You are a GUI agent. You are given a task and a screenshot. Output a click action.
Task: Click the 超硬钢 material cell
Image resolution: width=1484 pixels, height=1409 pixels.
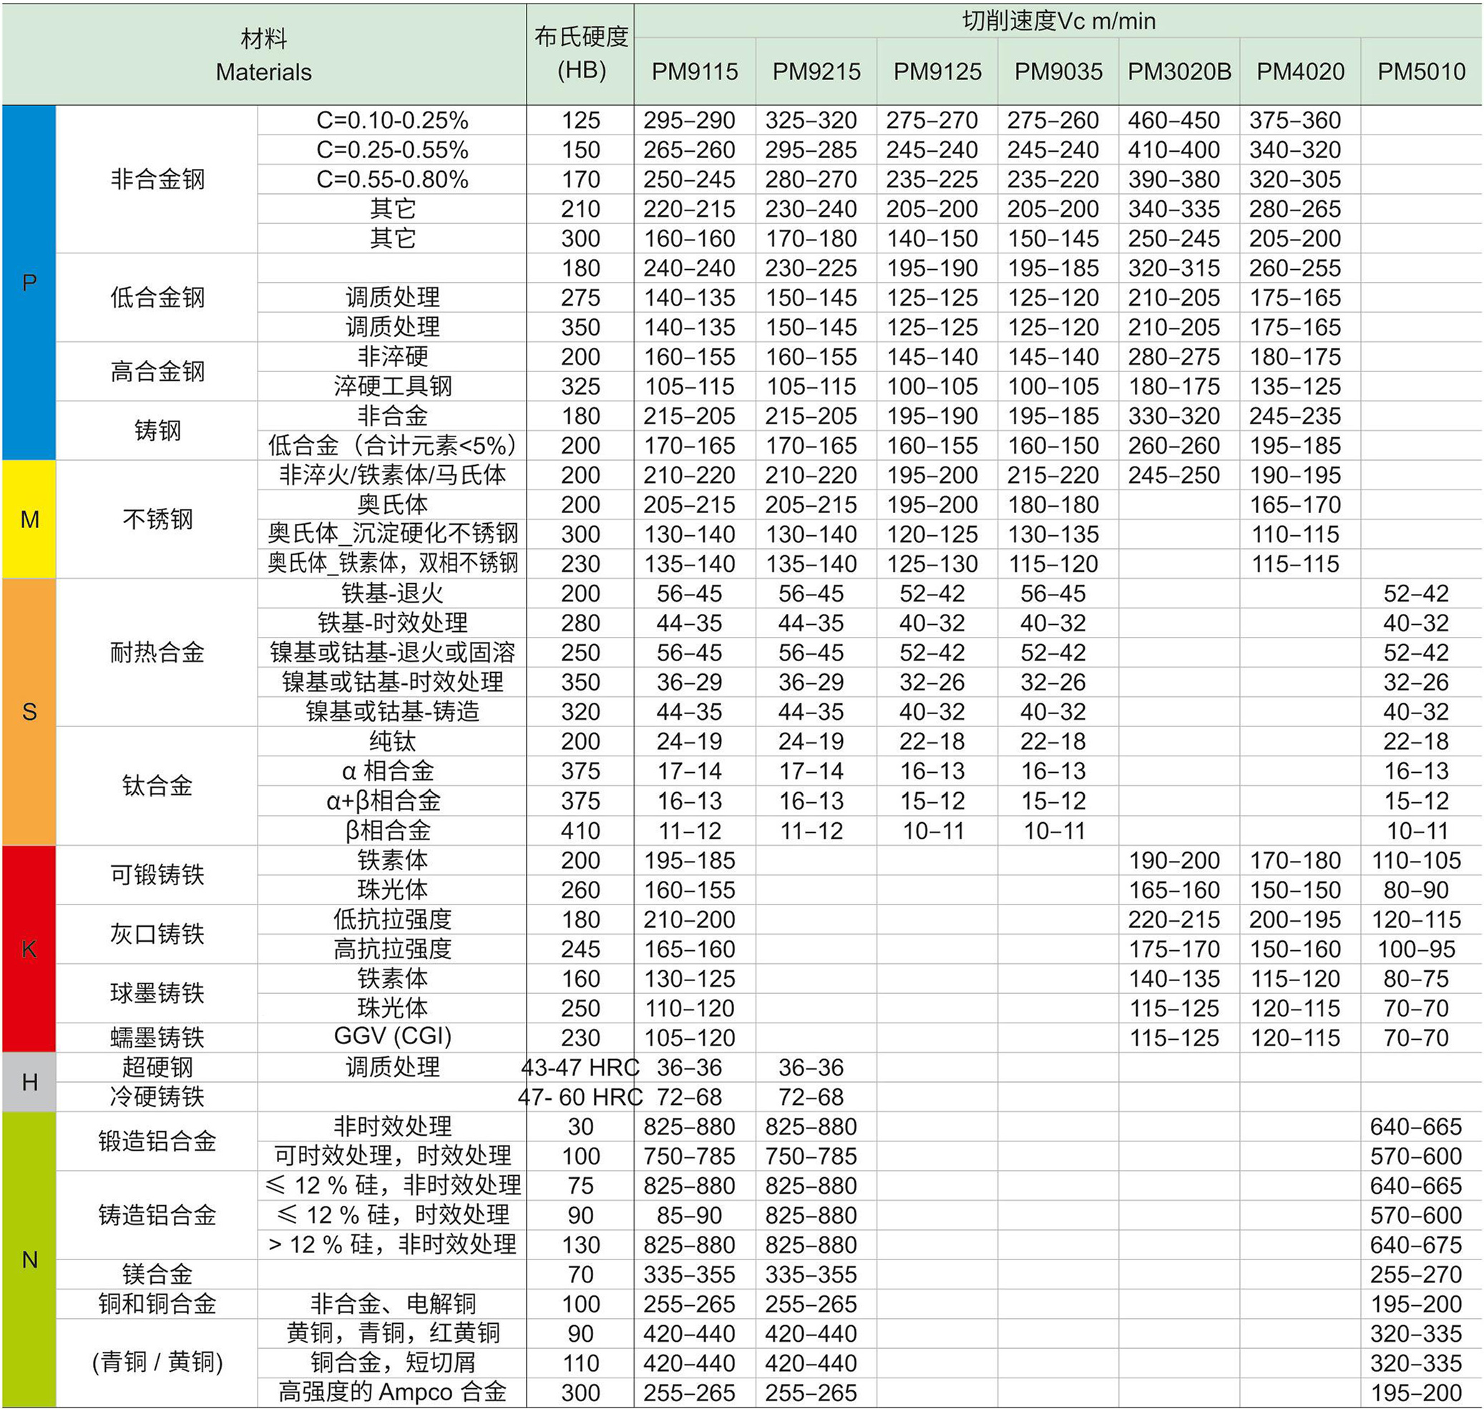click(x=157, y=1066)
